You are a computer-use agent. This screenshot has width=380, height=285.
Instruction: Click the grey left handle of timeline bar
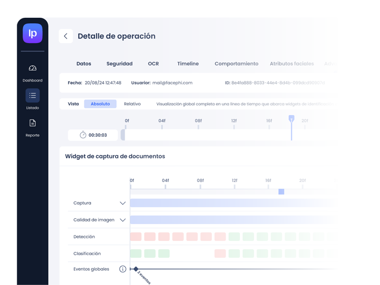click(123, 135)
